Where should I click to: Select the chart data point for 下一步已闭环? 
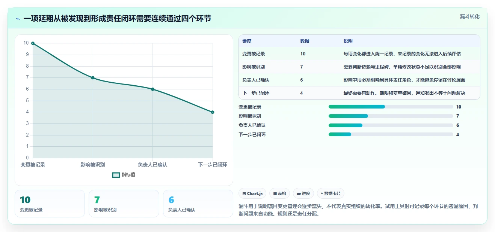(213, 112)
